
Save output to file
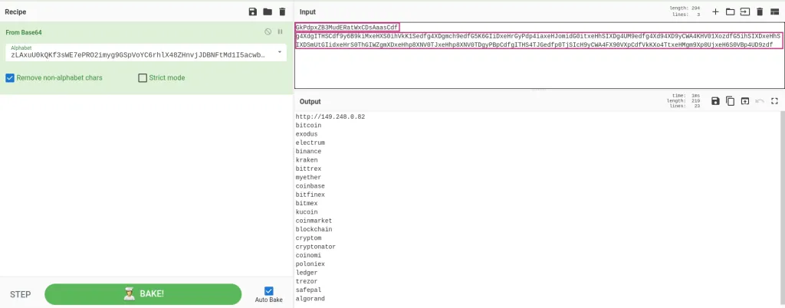point(715,101)
